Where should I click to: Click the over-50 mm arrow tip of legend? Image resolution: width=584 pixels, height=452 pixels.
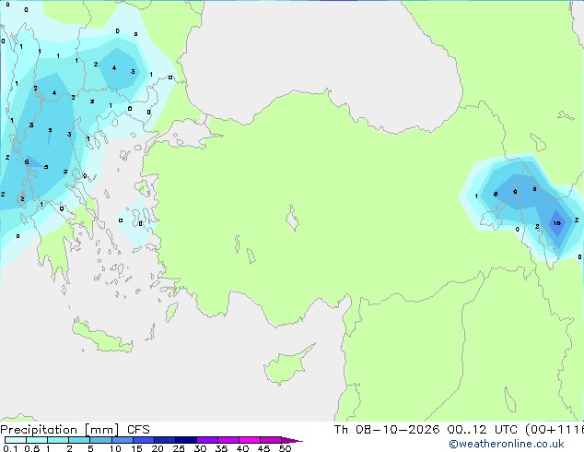[292, 440]
